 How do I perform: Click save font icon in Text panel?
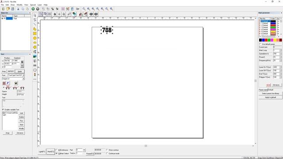16,83
